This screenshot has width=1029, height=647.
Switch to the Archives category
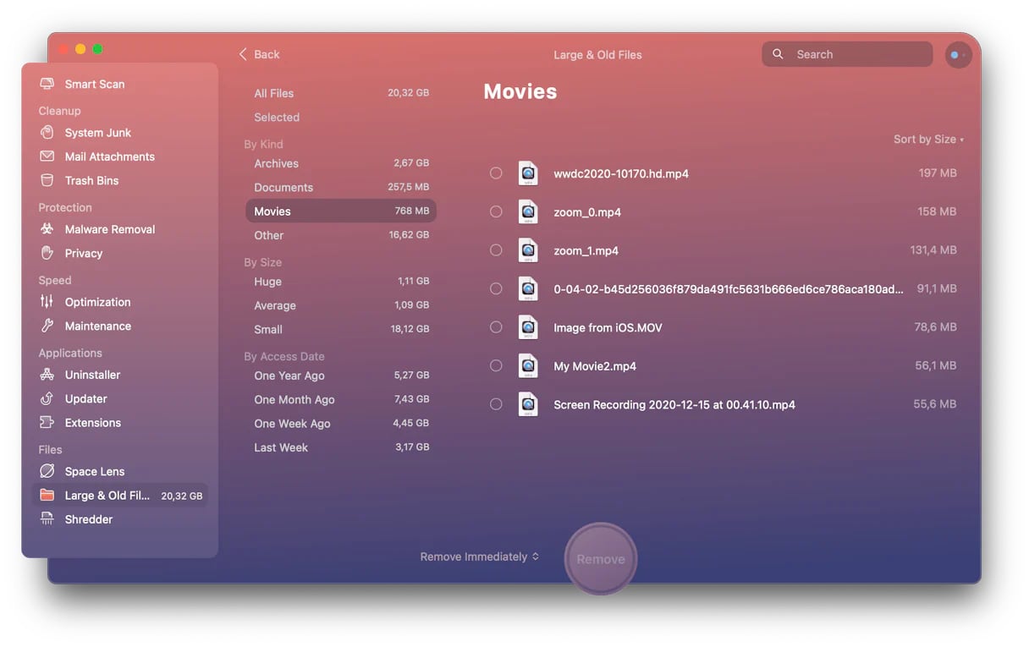coord(277,163)
